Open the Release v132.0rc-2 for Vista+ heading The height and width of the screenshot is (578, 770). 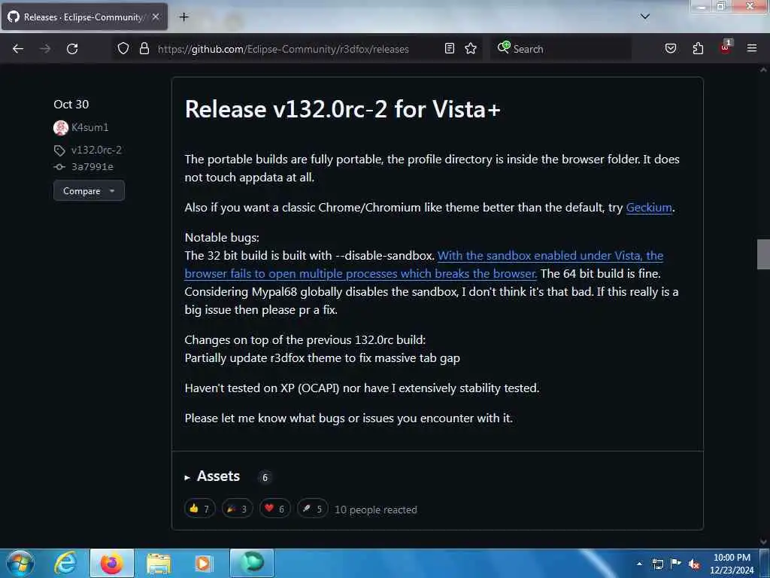tap(343, 109)
